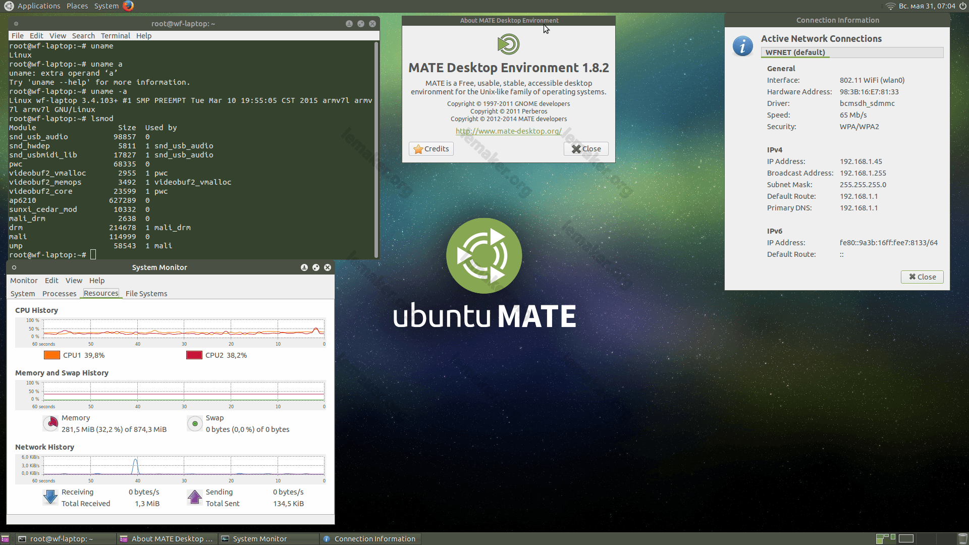Click the MATE logo in About dialog
This screenshot has width=969, height=545.
click(508, 44)
